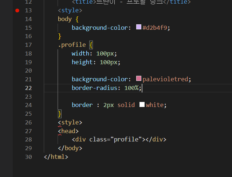Click background-color property on line 21

tap(100, 79)
